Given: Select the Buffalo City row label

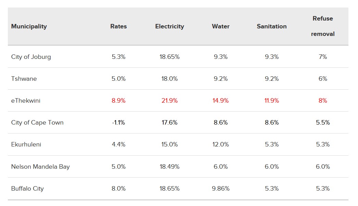Looking at the screenshot, I should [x=27, y=189].
